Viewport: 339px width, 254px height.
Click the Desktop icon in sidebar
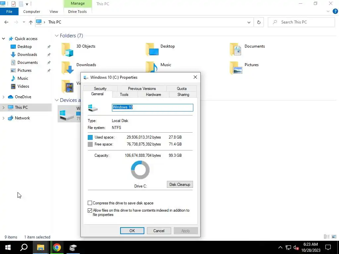pyautogui.click(x=13, y=47)
